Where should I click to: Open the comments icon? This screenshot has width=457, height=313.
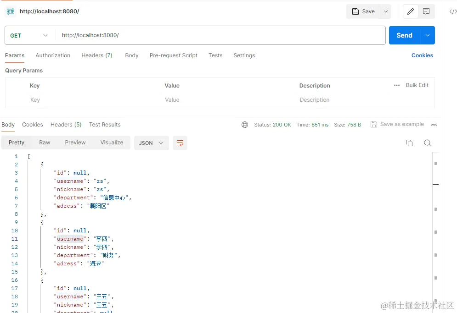pos(426,11)
